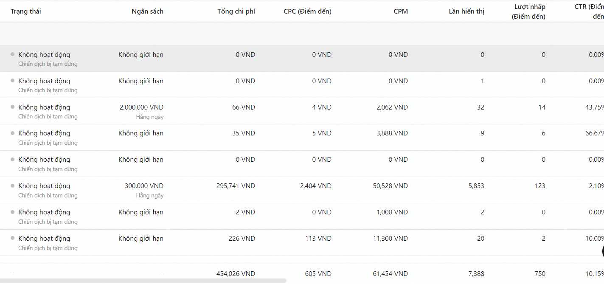Click the 300,000 VND daily budget cell

144,186
